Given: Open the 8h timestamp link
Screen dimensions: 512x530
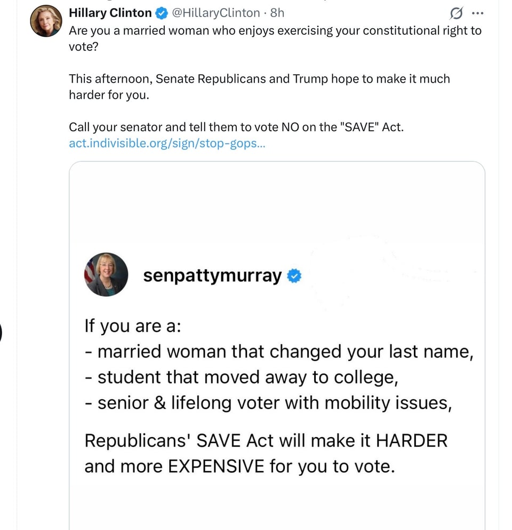Looking at the screenshot, I should point(277,13).
